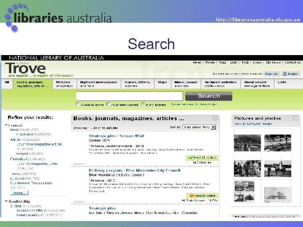Visit the librariesaustralia.nla.gov.au URL

[x=258, y=20]
